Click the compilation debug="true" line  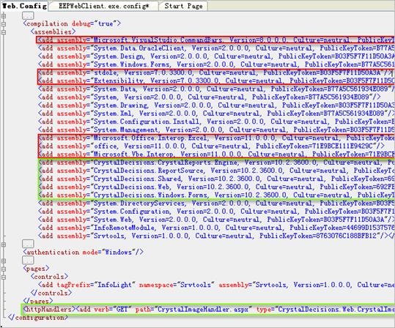[72, 23]
